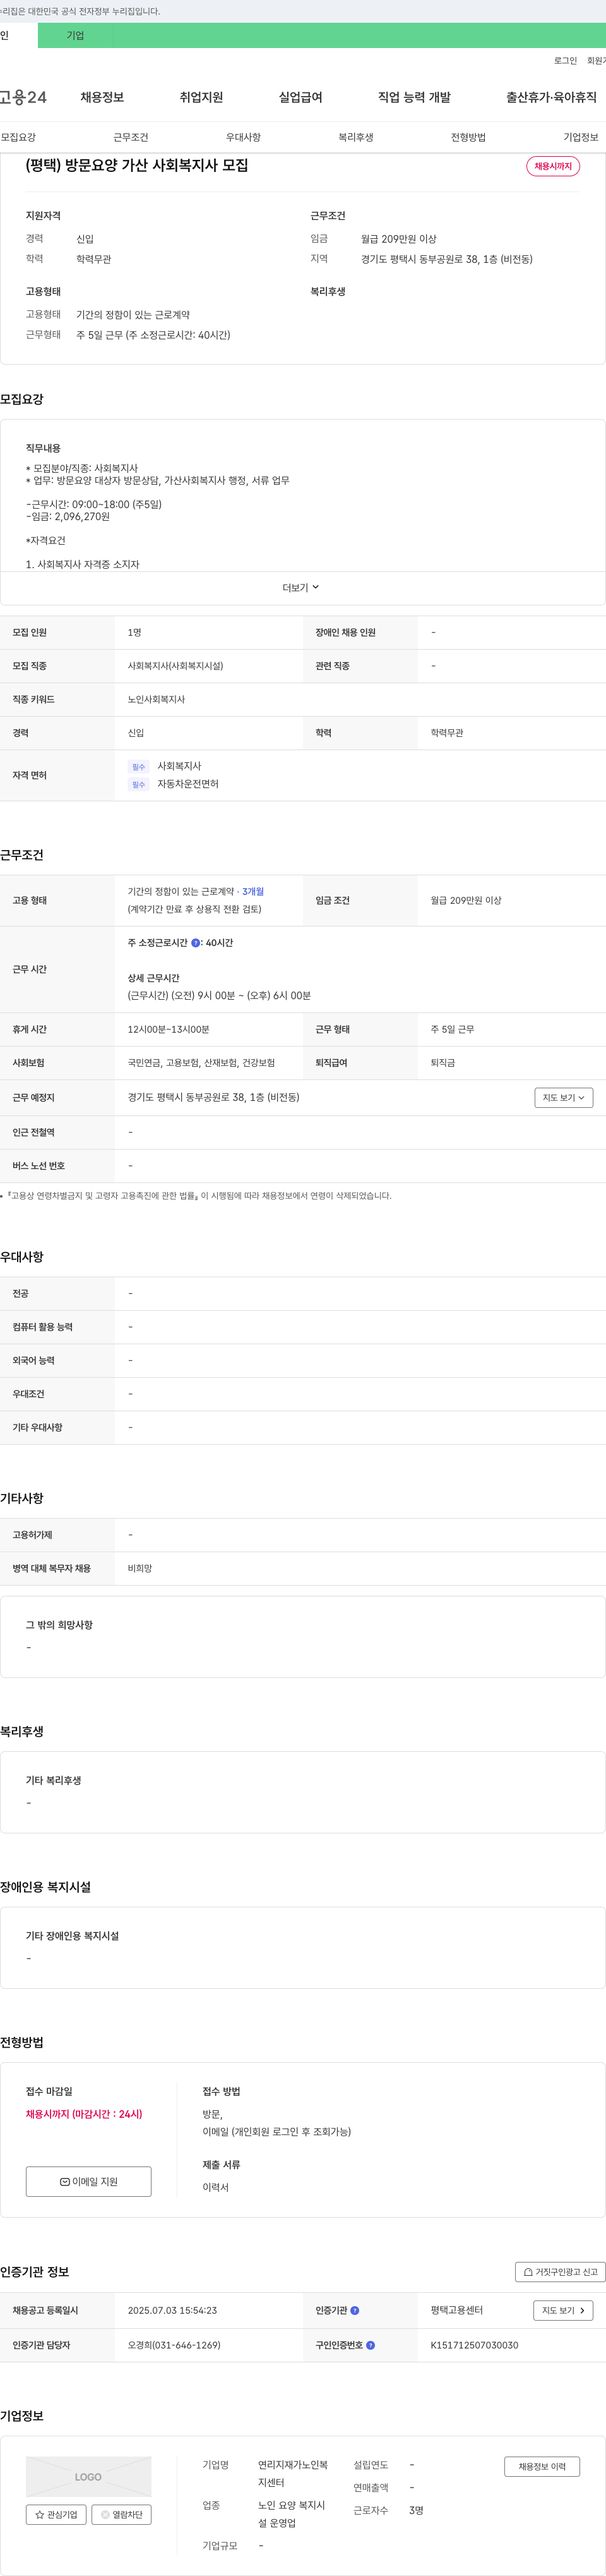The height and width of the screenshot is (2576, 606).
Task: Click the 로그인 link
Action: click(x=565, y=61)
